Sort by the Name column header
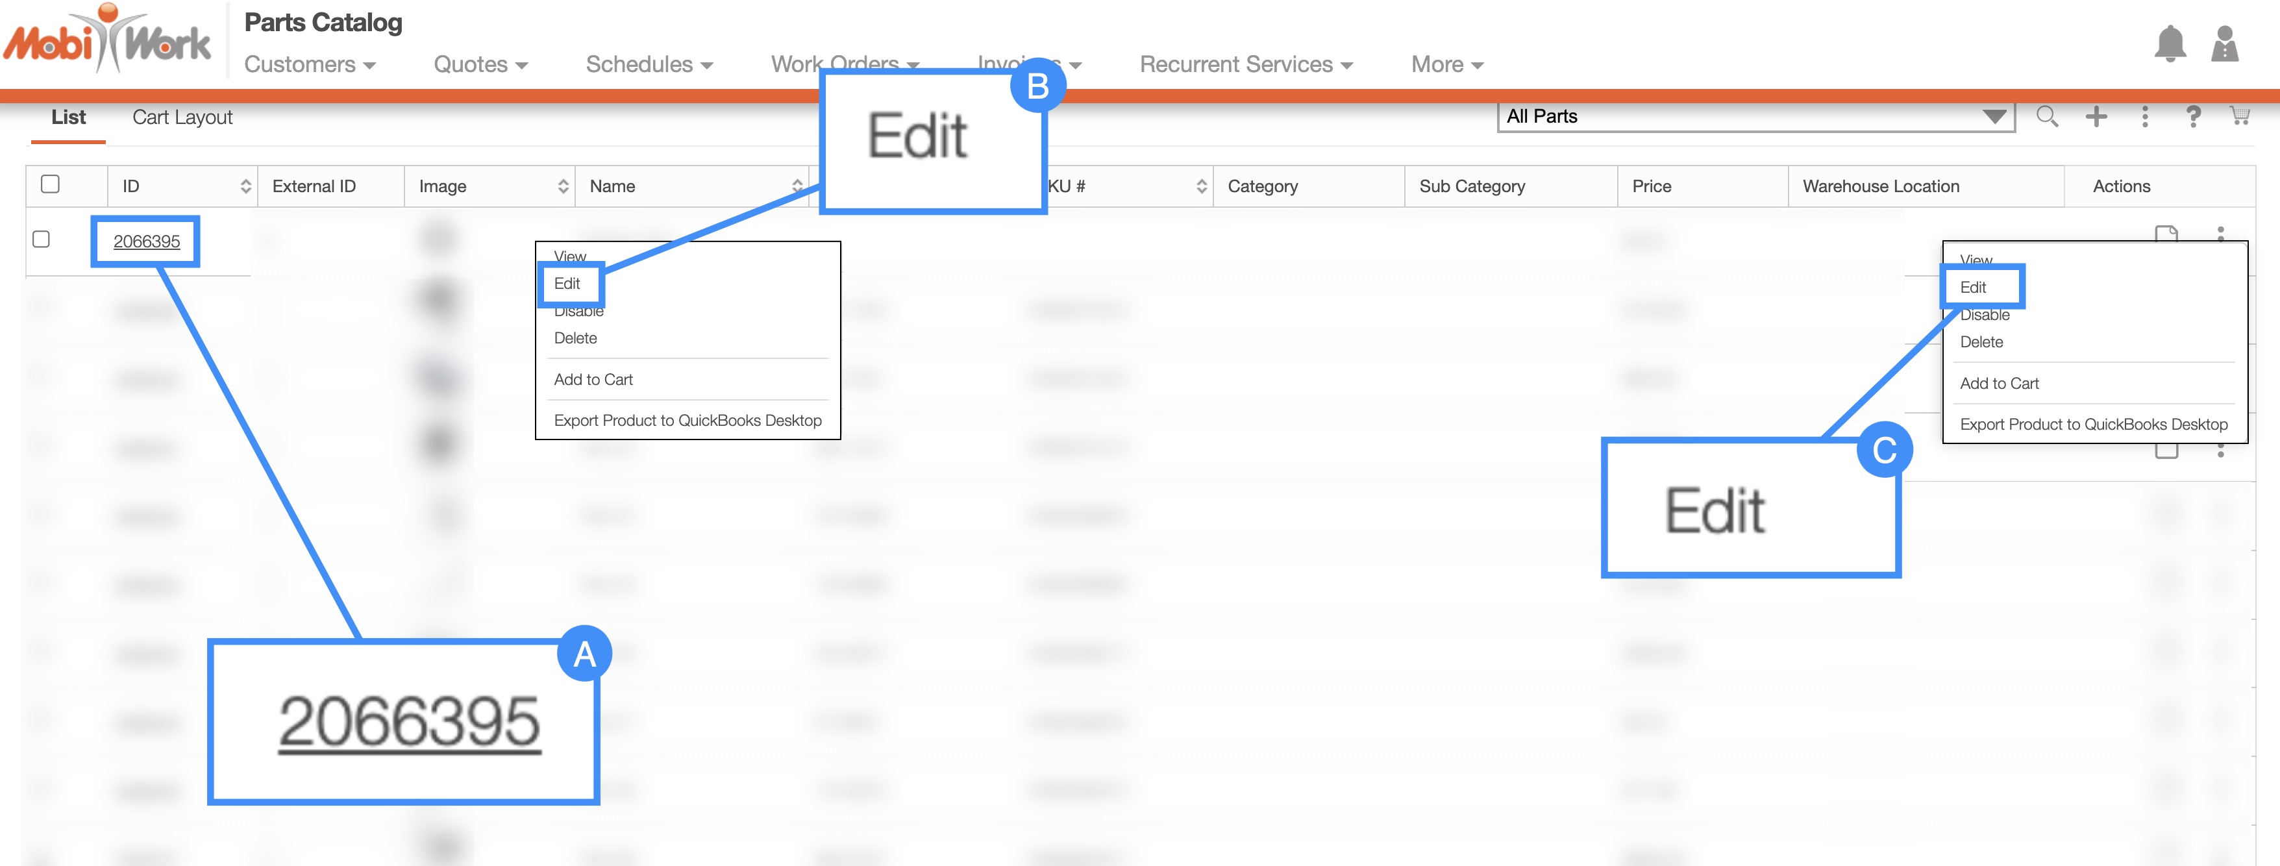Image resolution: width=2280 pixels, height=866 pixels. click(612, 186)
